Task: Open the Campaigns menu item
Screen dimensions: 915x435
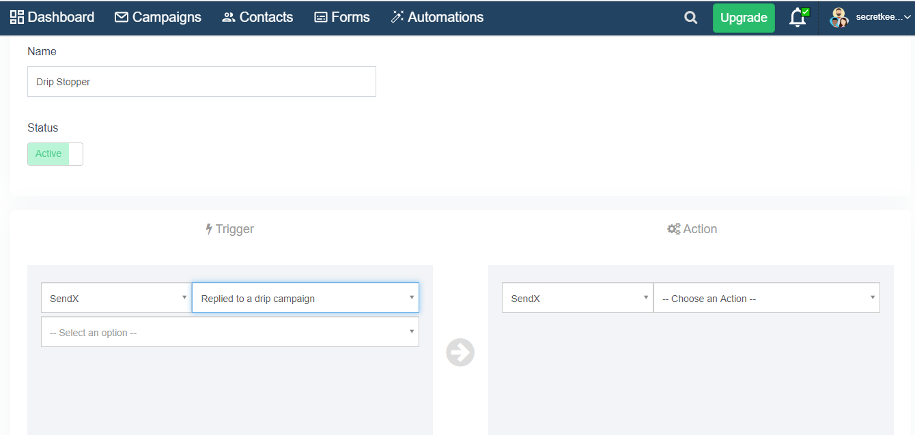Action: (158, 17)
